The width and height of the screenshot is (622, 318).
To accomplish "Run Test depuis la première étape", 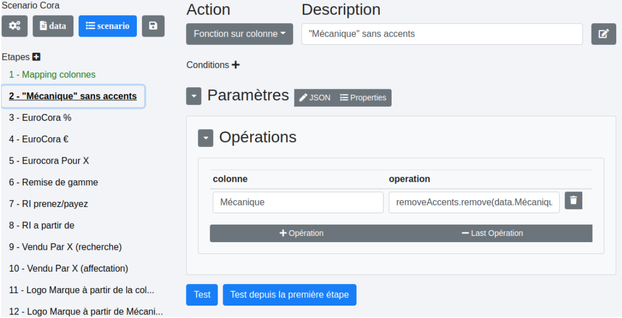I will pyautogui.click(x=289, y=295).
